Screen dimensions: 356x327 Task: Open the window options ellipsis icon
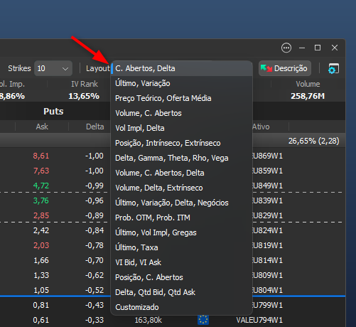point(286,48)
